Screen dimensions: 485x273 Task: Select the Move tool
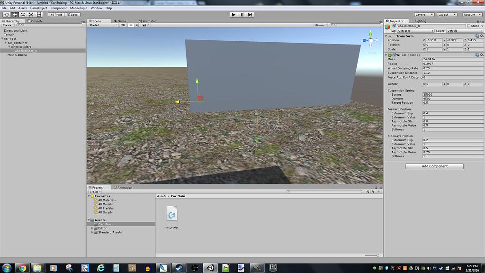tap(15, 14)
